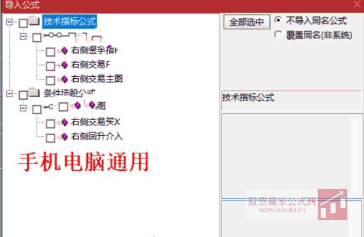
Task: Collapse the 技术指标公式 tree node
Action: pyautogui.click(x=9, y=22)
